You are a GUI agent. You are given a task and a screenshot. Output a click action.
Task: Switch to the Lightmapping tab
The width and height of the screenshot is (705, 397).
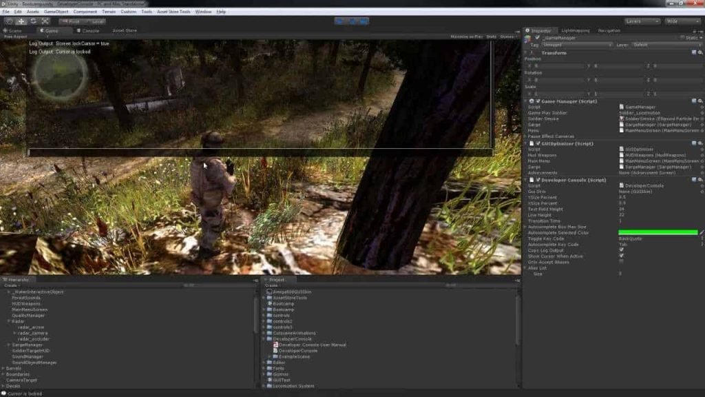575,30
